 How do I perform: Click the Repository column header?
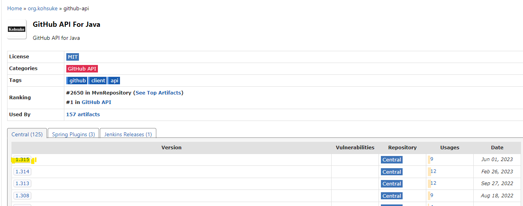pos(402,148)
